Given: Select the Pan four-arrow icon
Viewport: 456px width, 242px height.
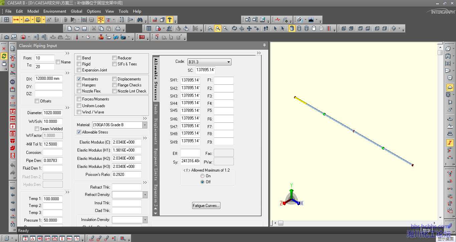Looking at the screenshot, I should pos(249,29).
